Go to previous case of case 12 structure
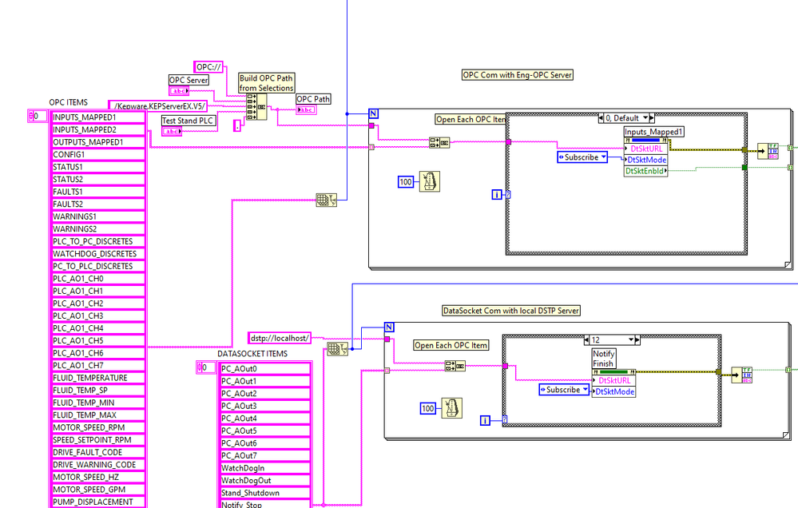Screen dimensions: 798x508 coord(586,339)
